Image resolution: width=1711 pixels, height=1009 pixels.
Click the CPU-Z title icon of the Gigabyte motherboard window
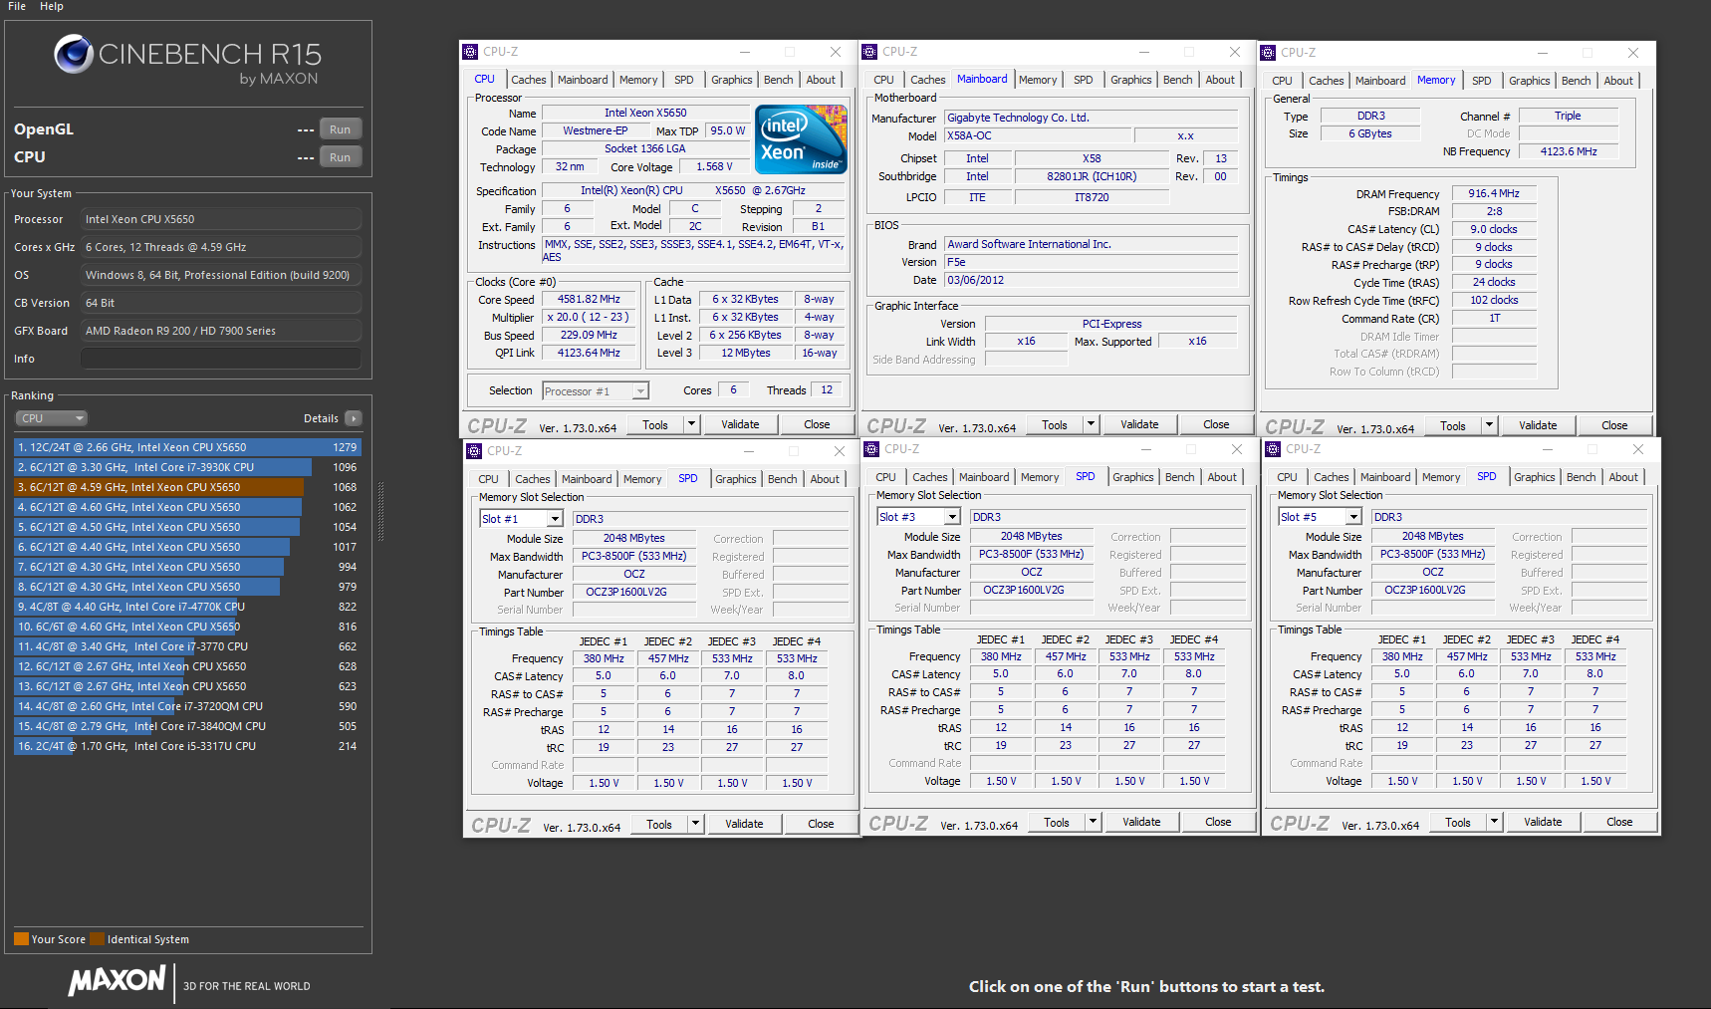(869, 52)
